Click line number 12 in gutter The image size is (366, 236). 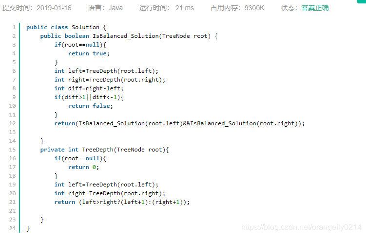(x=12, y=123)
